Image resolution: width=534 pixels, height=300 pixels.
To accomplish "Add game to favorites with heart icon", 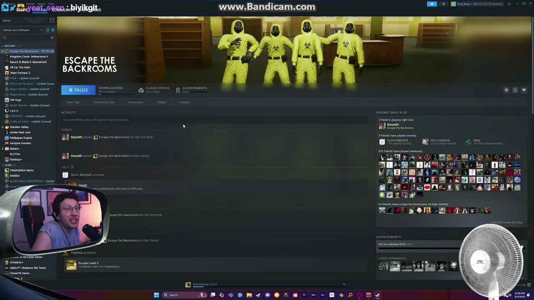I will click(524, 90).
